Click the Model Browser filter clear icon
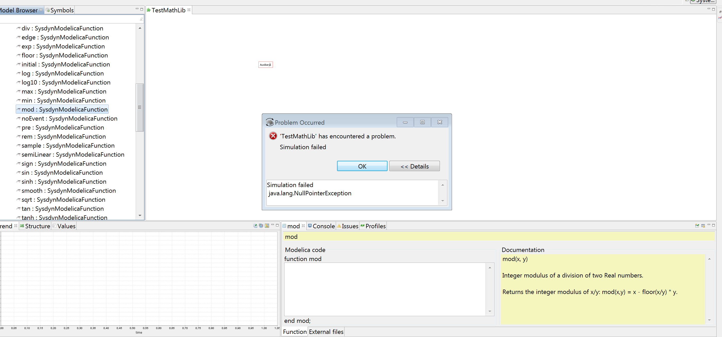This screenshot has height=337, width=722. (141, 19)
